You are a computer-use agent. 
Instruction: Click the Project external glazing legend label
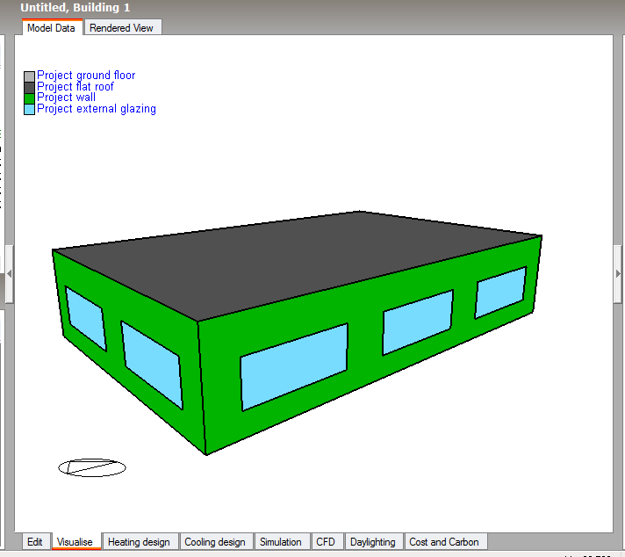pyautogui.click(x=97, y=109)
